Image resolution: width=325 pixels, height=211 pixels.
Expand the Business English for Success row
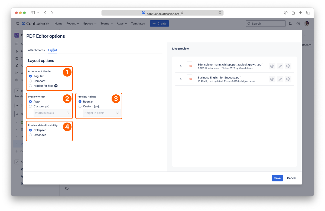point(181,79)
